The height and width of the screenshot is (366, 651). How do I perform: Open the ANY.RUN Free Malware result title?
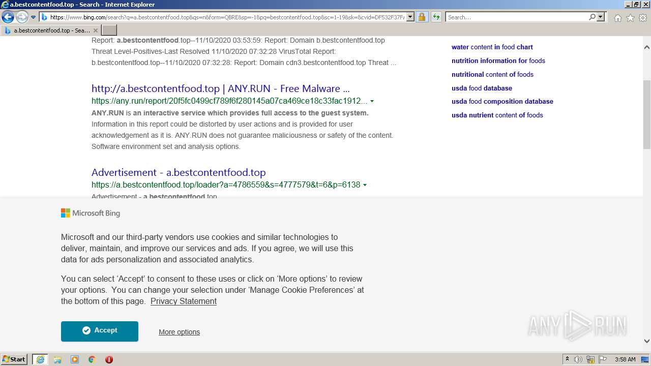(x=220, y=88)
